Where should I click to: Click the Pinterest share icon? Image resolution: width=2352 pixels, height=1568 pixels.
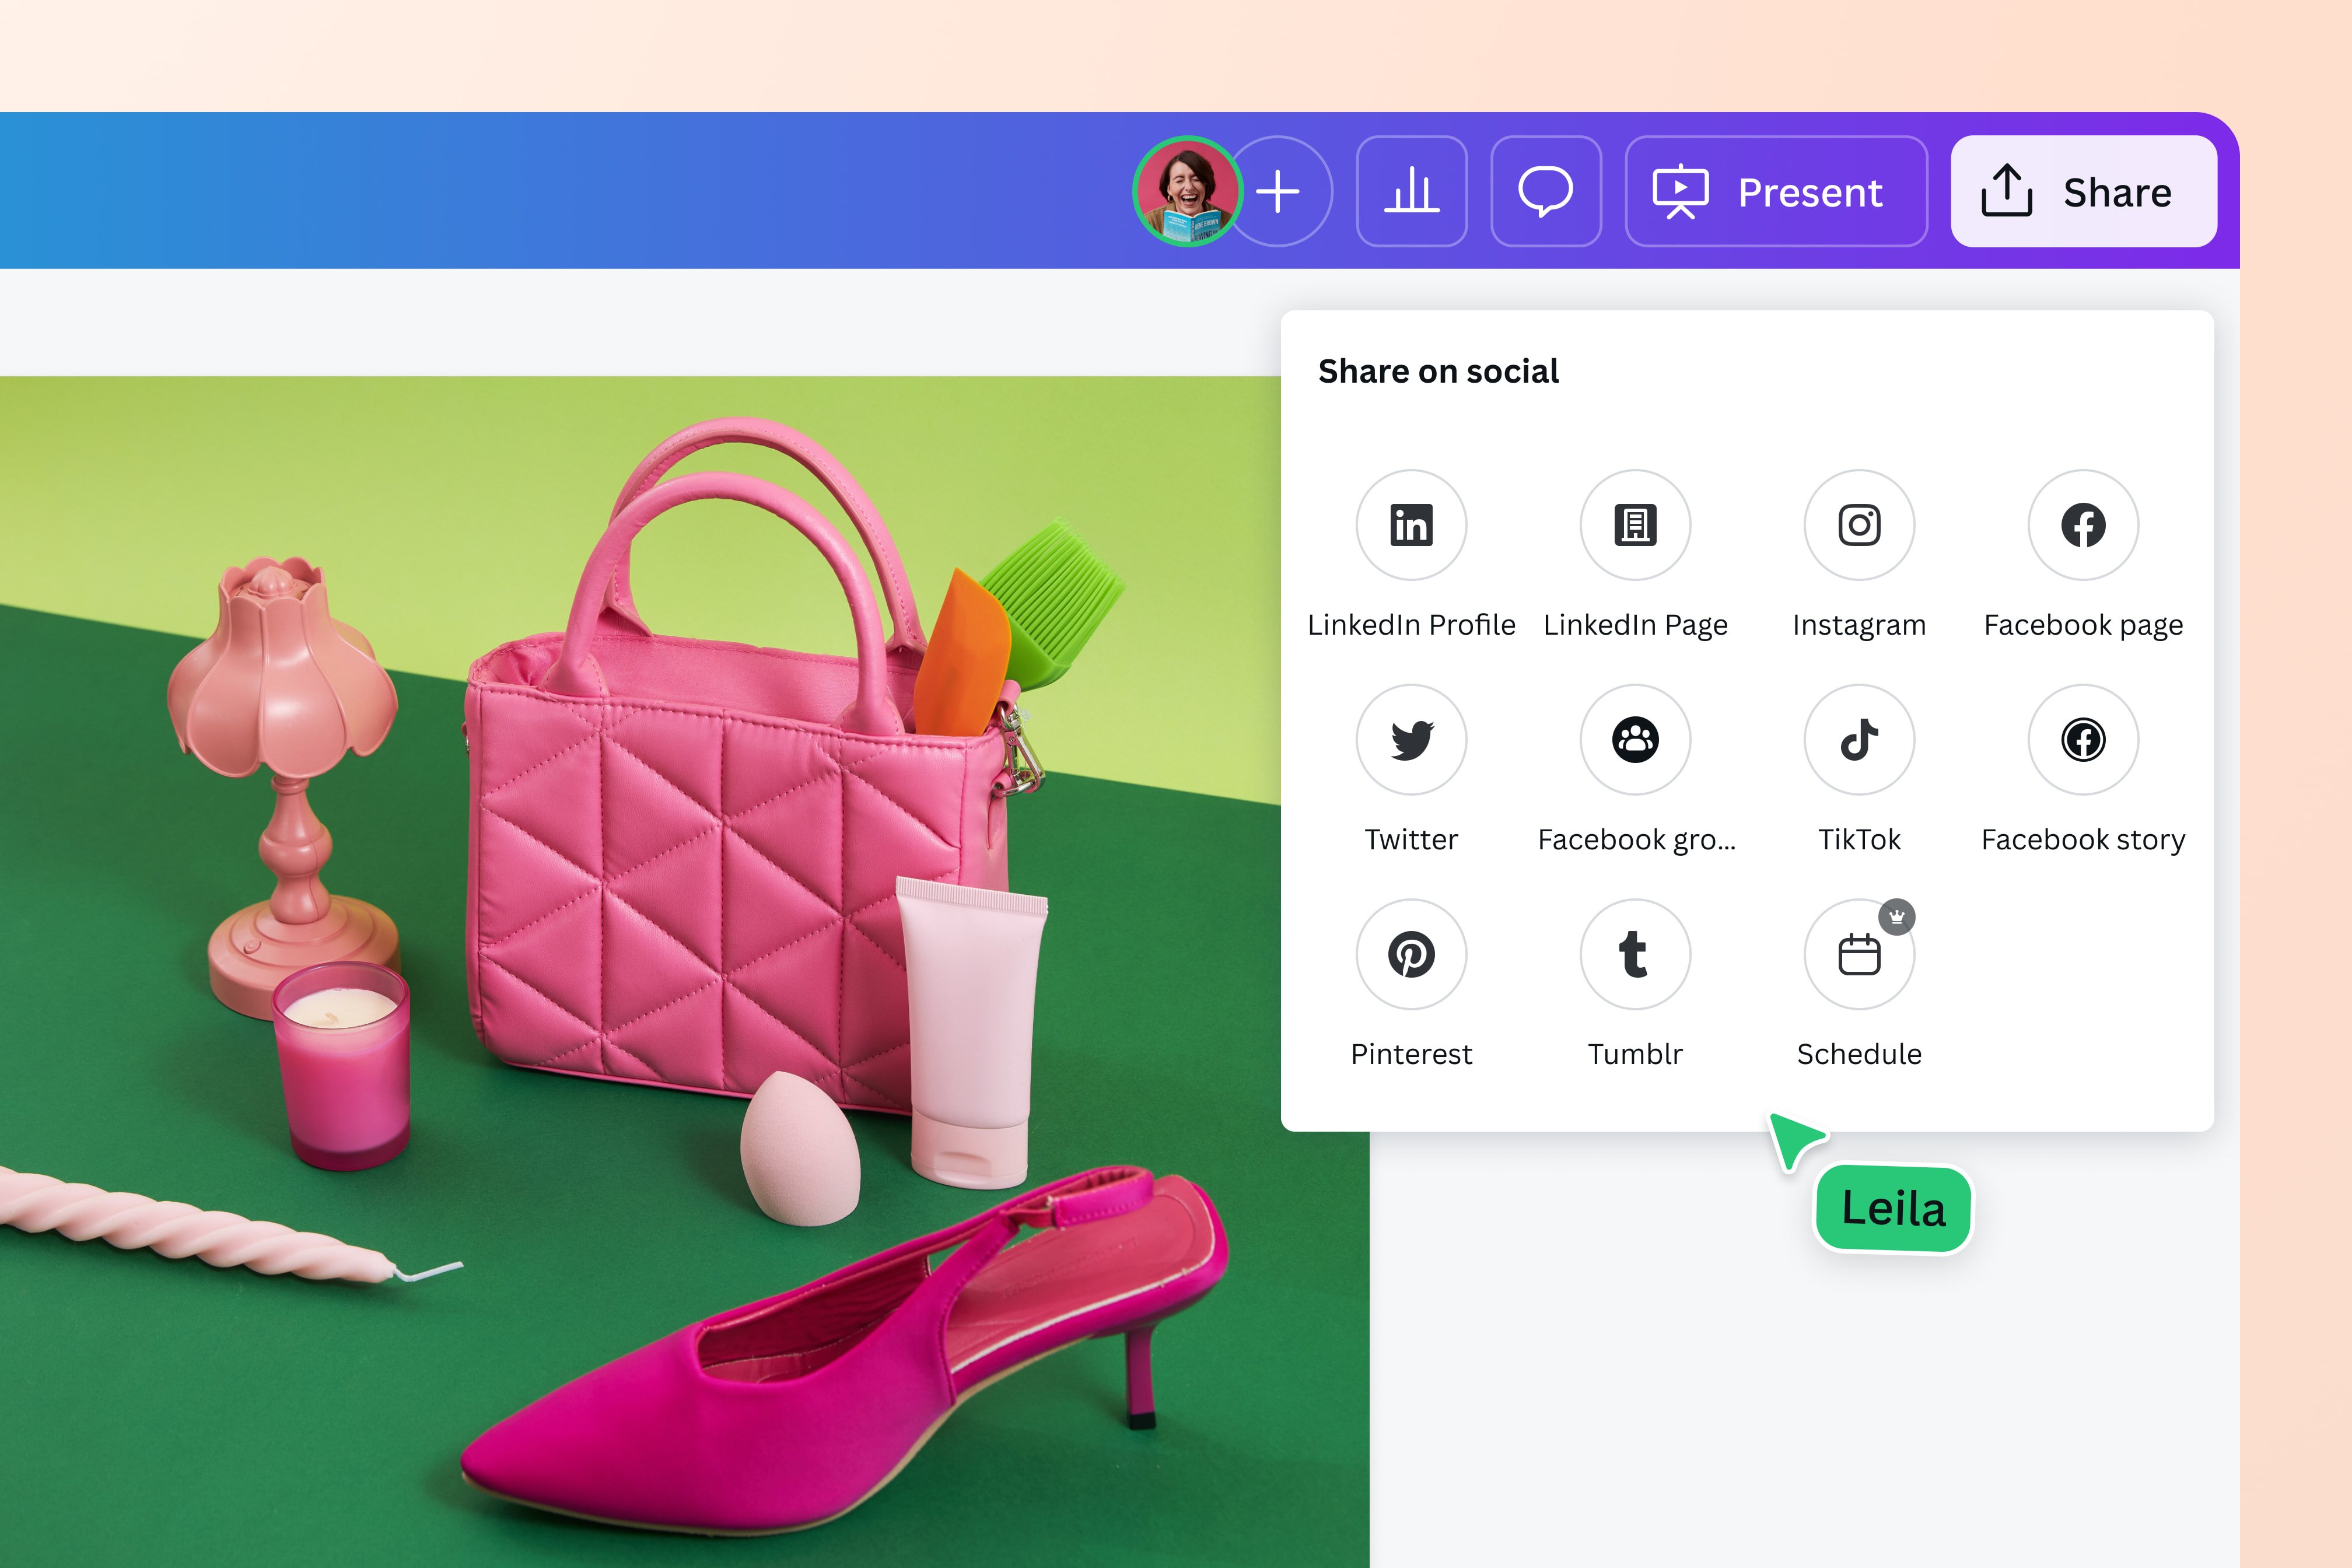pyautogui.click(x=1411, y=954)
